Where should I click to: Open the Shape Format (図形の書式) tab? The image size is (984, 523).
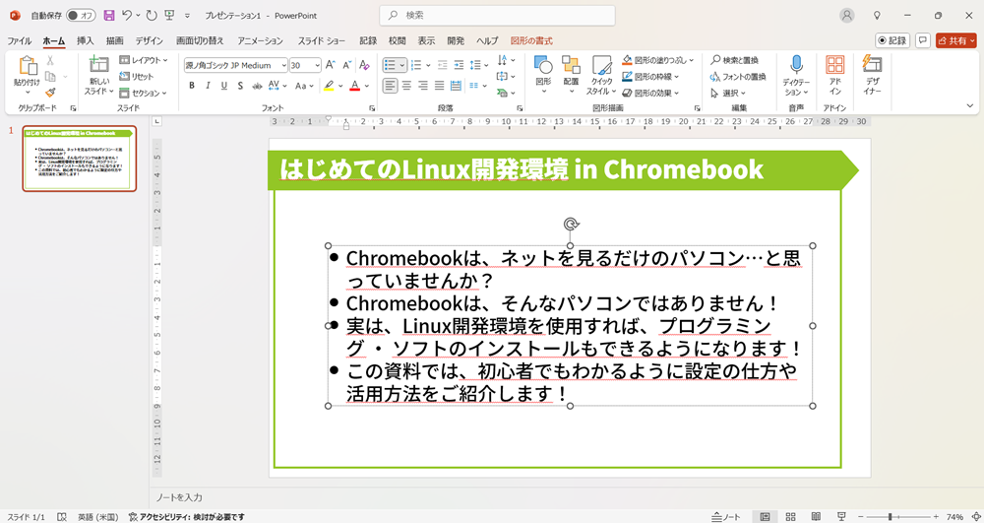(531, 40)
